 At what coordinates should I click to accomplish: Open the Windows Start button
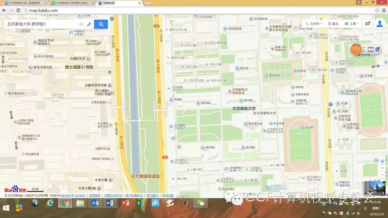click(x=6, y=208)
